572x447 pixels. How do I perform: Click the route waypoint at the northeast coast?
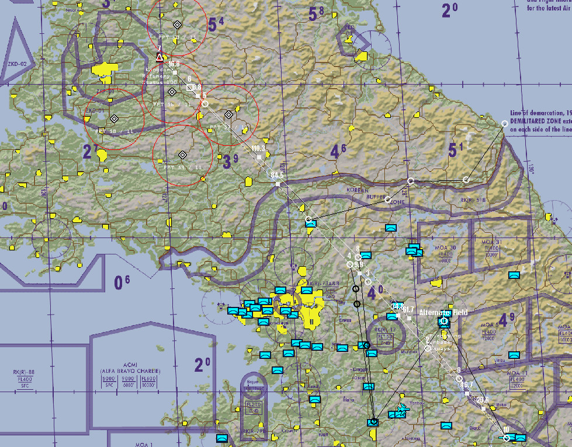click(x=504, y=124)
